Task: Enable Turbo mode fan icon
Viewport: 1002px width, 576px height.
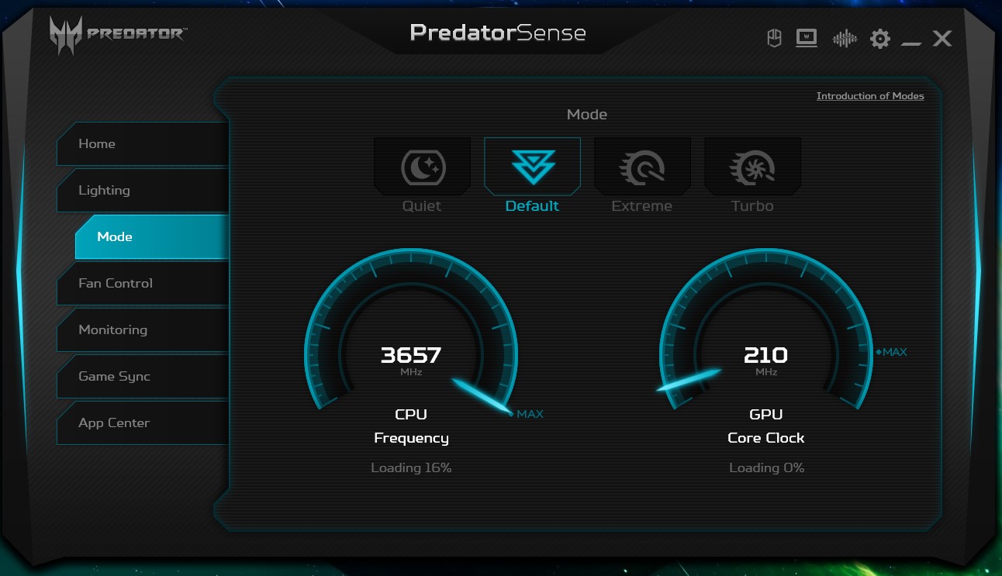Action: pyautogui.click(x=752, y=167)
